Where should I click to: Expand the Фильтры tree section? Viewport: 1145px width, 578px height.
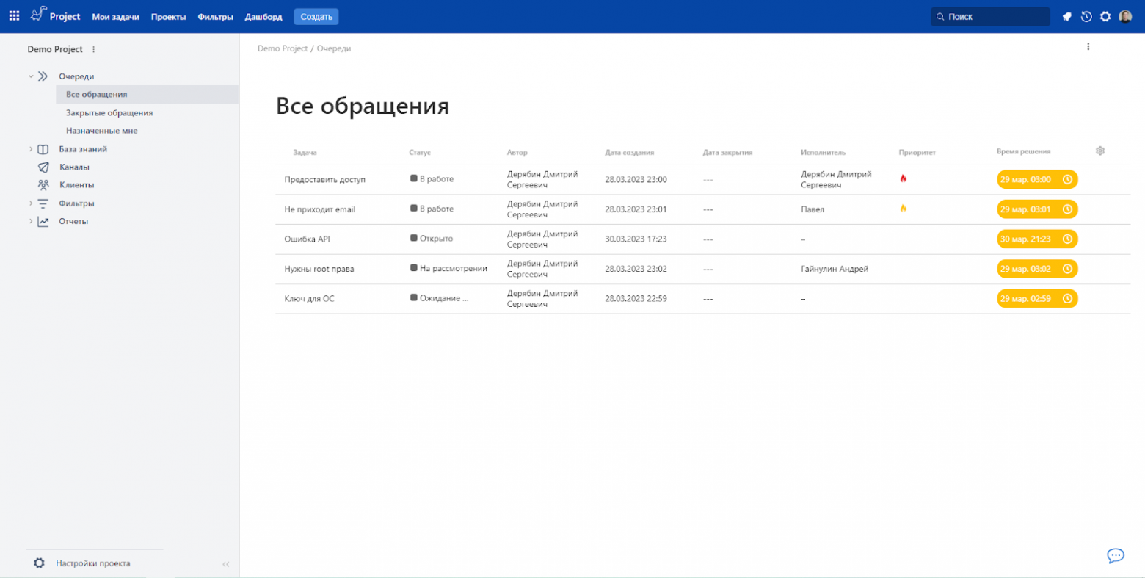tap(31, 203)
